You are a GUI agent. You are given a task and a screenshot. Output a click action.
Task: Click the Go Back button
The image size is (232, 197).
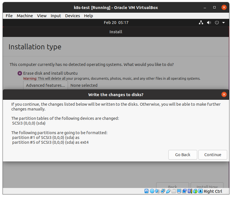tap(182, 155)
